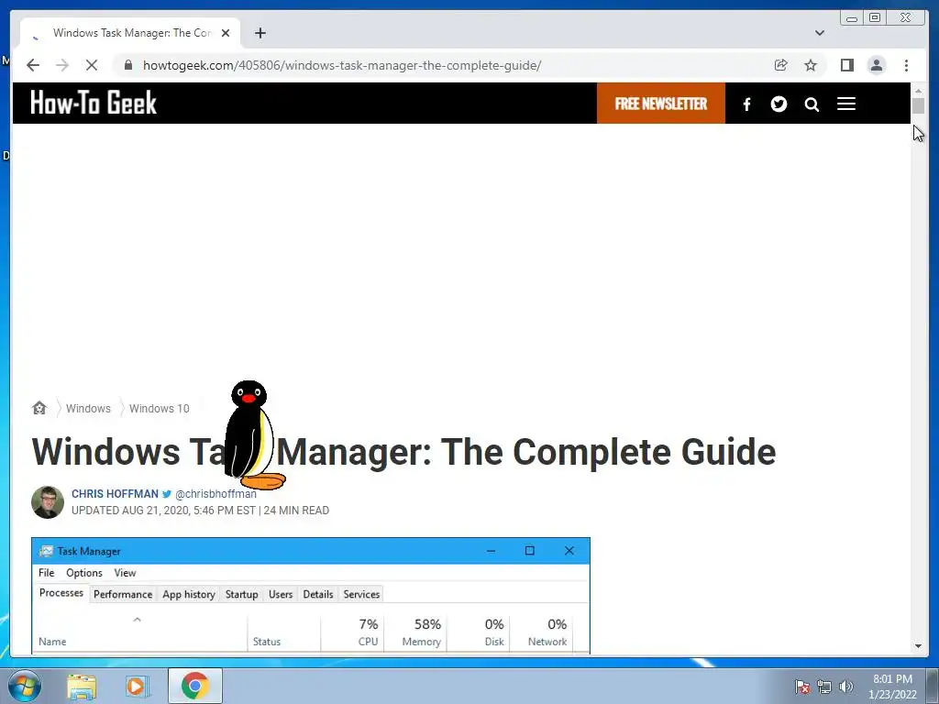Click sort arrow above Name column
The width and height of the screenshot is (939, 704).
point(138,620)
